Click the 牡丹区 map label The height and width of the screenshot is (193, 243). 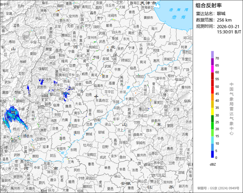[88, 145]
